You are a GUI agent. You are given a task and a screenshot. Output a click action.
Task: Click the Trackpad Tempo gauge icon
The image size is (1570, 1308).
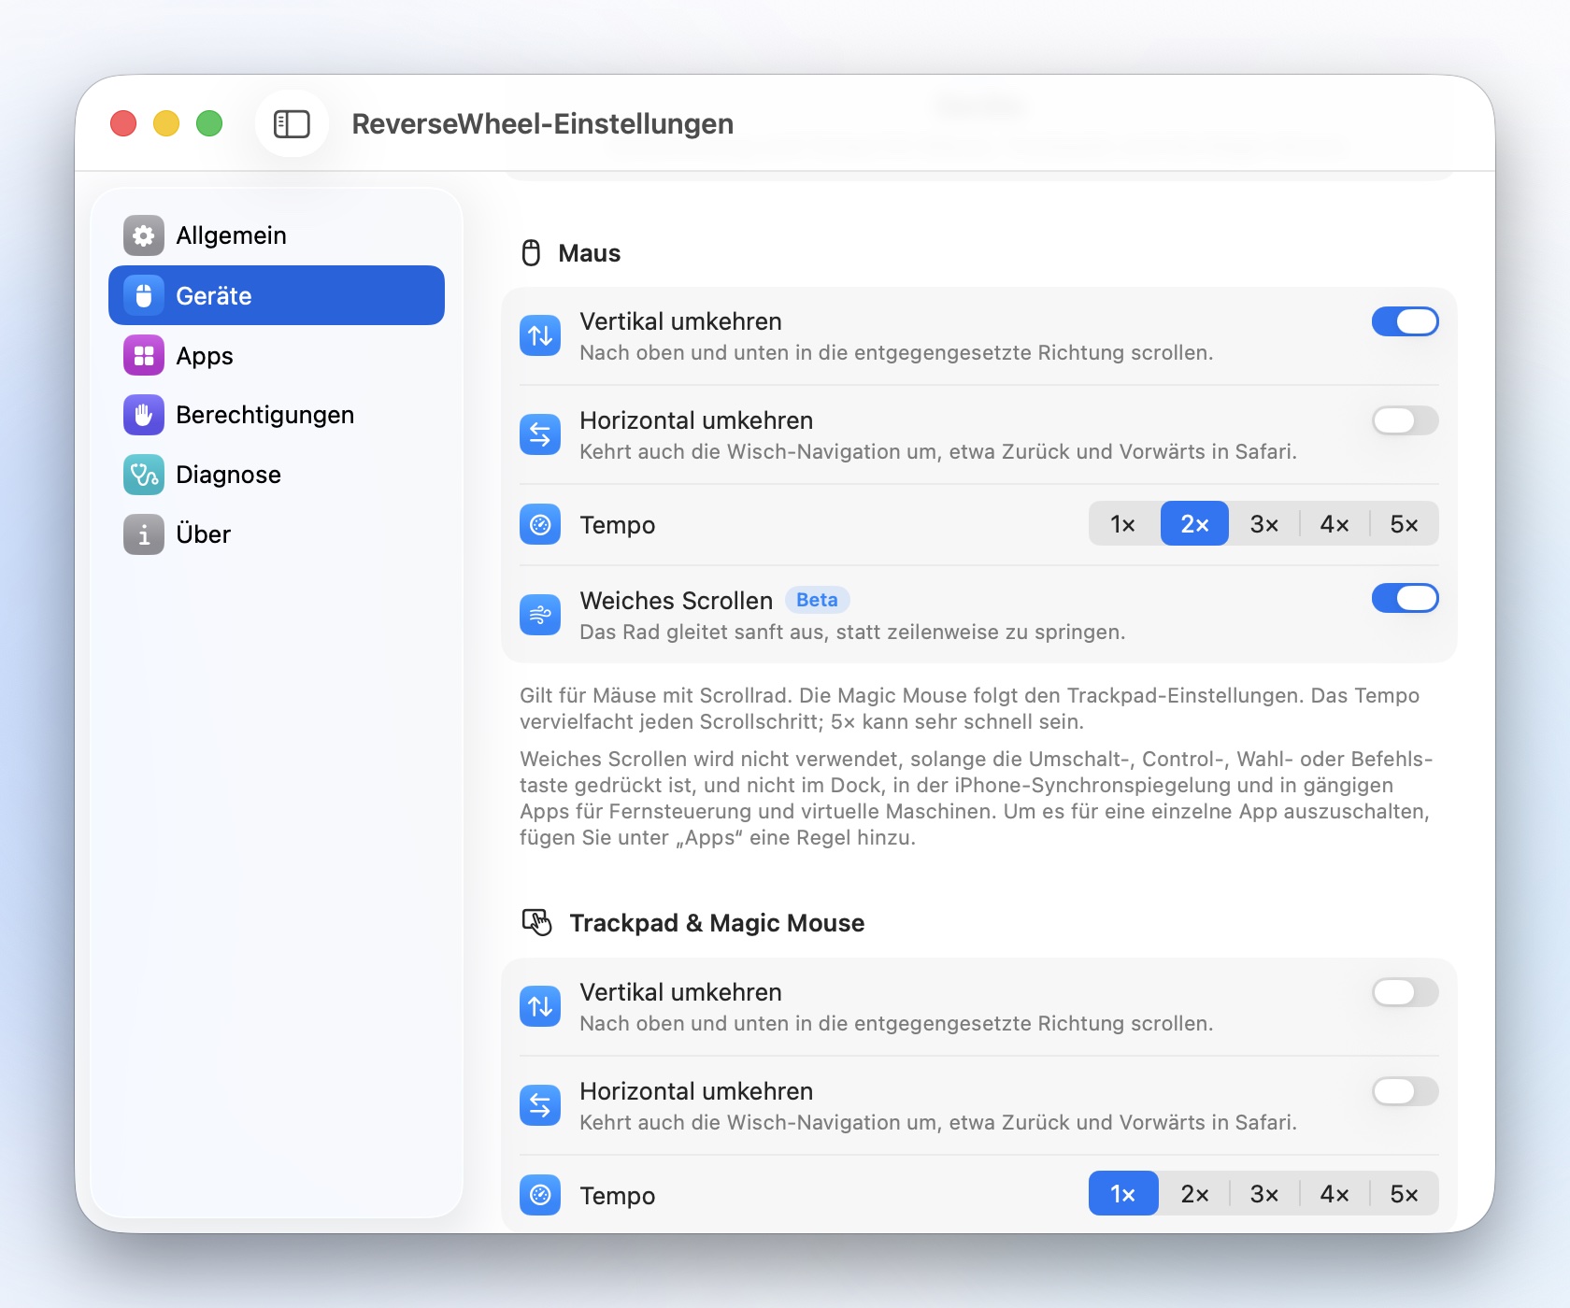(540, 1195)
